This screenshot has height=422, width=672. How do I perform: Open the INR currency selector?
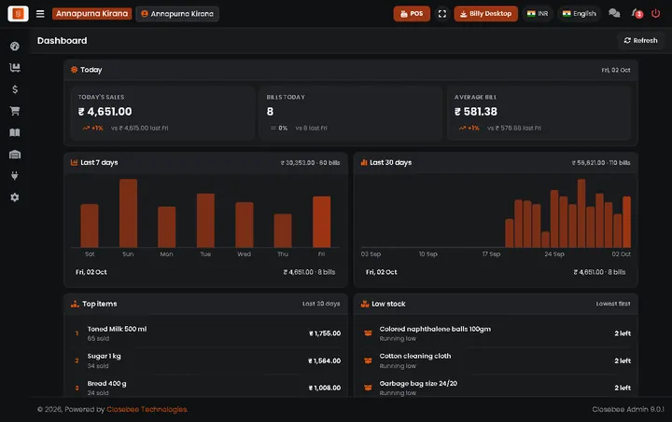pos(538,14)
